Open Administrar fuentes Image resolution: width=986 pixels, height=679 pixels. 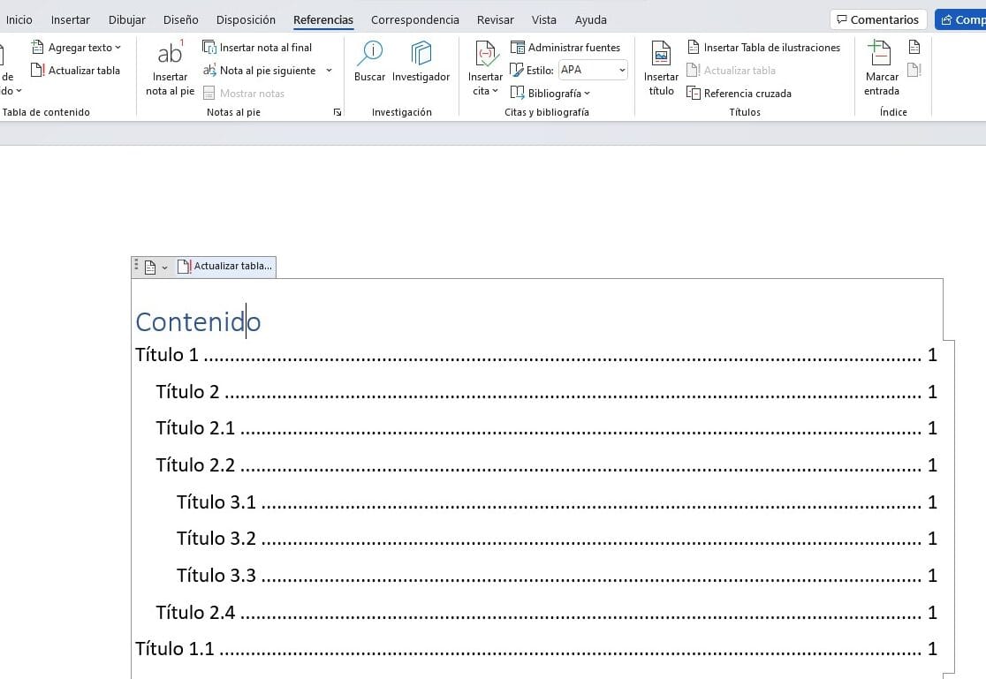coord(565,47)
